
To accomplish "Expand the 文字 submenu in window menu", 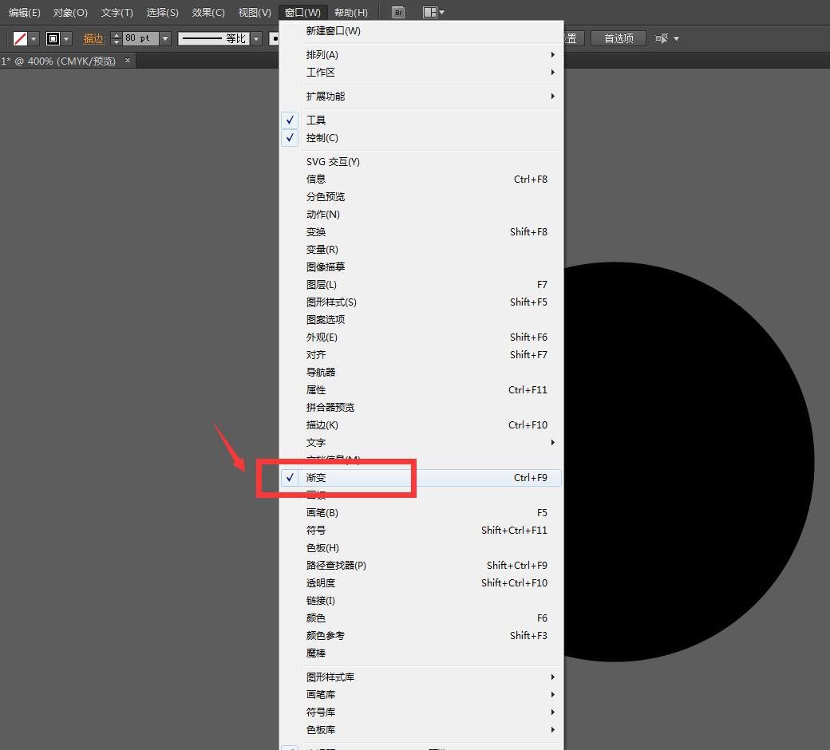I will pos(421,443).
